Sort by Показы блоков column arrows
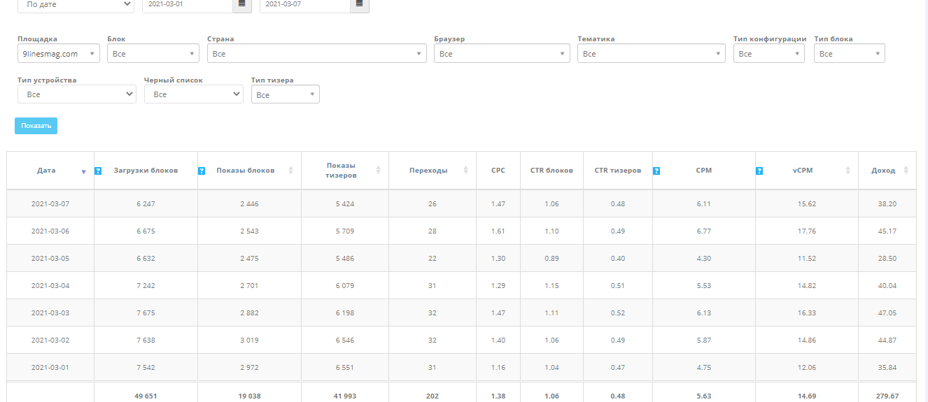 click(291, 170)
